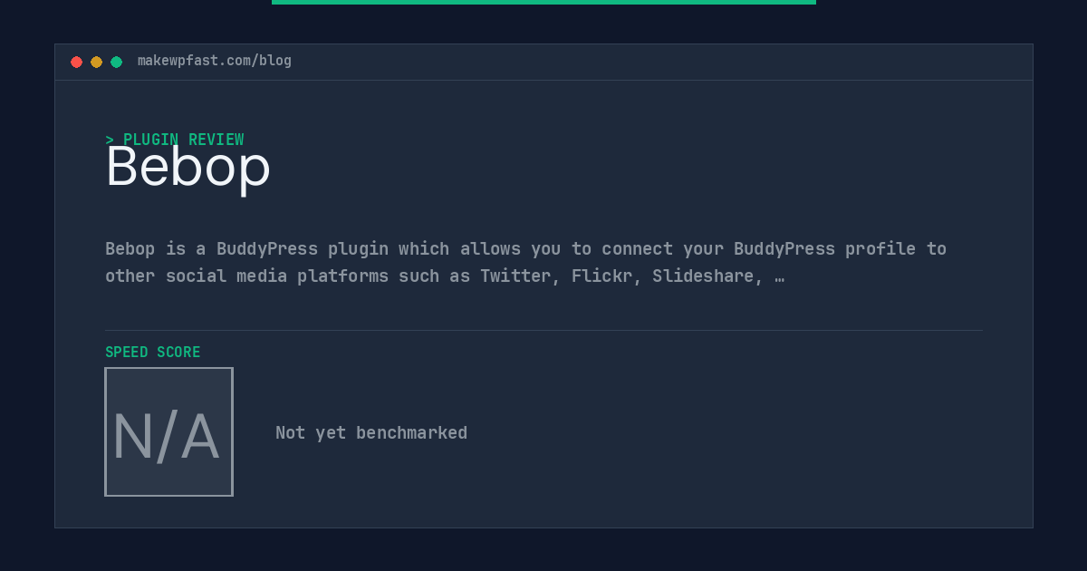Select the SPEED SCORE label
This screenshot has height=571, width=1087.
(153, 352)
